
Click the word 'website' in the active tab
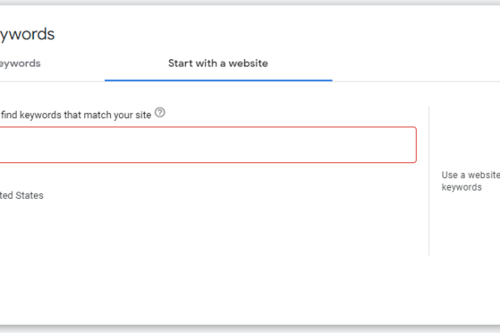(x=248, y=63)
